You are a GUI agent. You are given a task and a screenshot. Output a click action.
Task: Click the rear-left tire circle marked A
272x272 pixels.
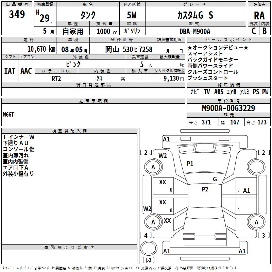point(153,222)
